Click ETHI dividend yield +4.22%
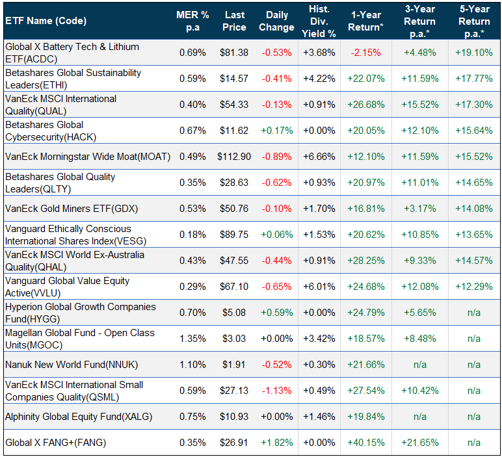Viewport: 502px width, 457px height. pyautogui.click(x=319, y=79)
